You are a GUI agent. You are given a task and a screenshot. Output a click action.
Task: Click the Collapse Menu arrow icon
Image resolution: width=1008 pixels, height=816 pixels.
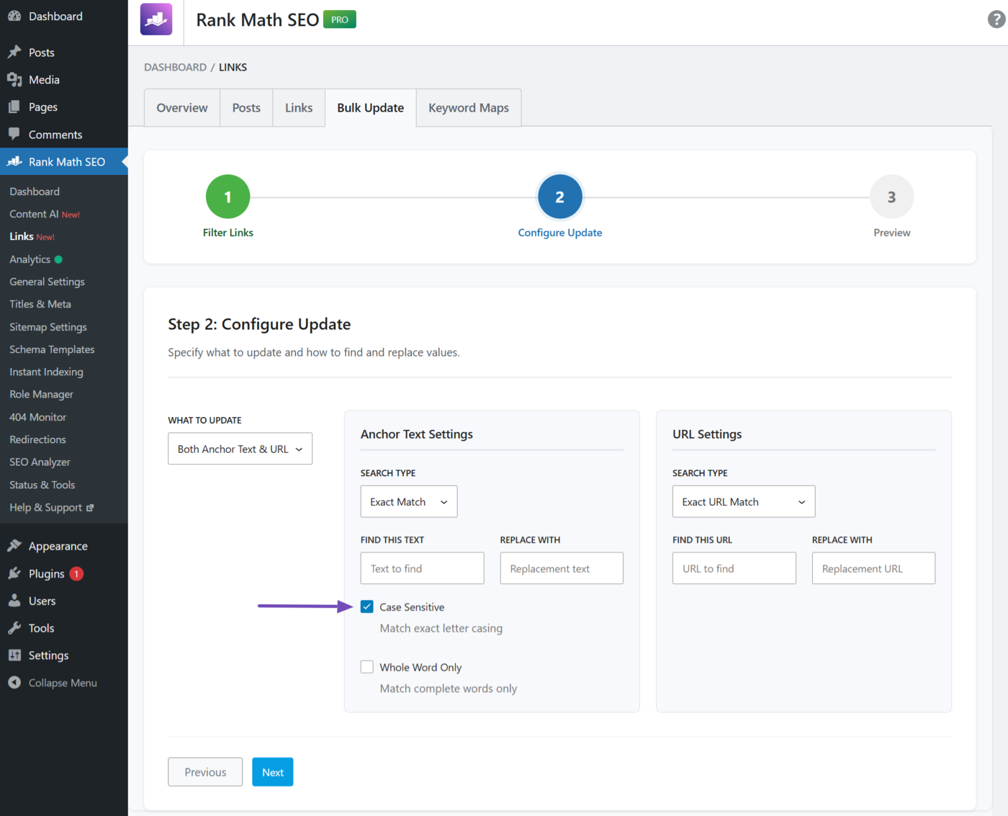click(x=14, y=682)
